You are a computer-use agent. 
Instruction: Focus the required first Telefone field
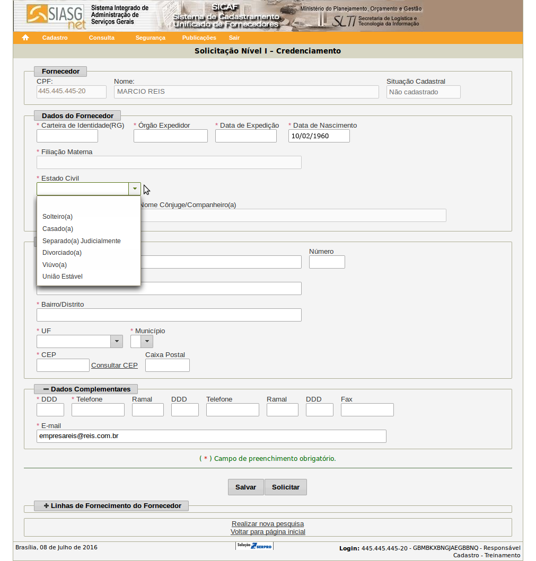[x=98, y=409]
